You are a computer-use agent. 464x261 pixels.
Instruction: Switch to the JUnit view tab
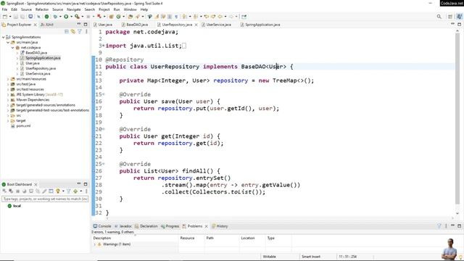(47, 25)
